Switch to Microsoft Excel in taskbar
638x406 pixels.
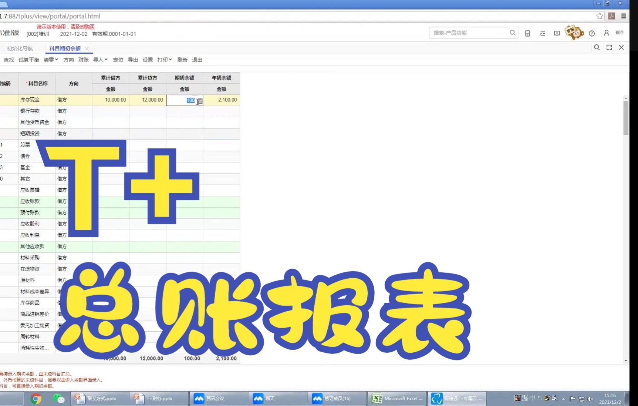coord(398,399)
